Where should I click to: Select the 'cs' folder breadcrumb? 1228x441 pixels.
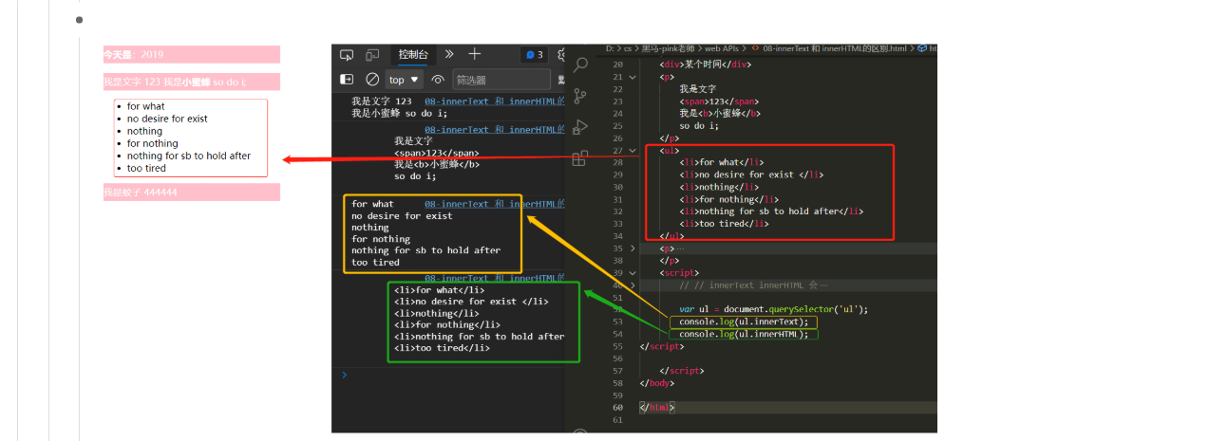coord(628,47)
